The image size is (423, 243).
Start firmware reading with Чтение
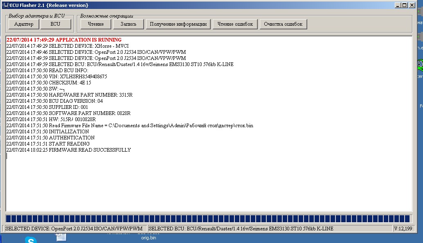pyautogui.click(x=95, y=24)
